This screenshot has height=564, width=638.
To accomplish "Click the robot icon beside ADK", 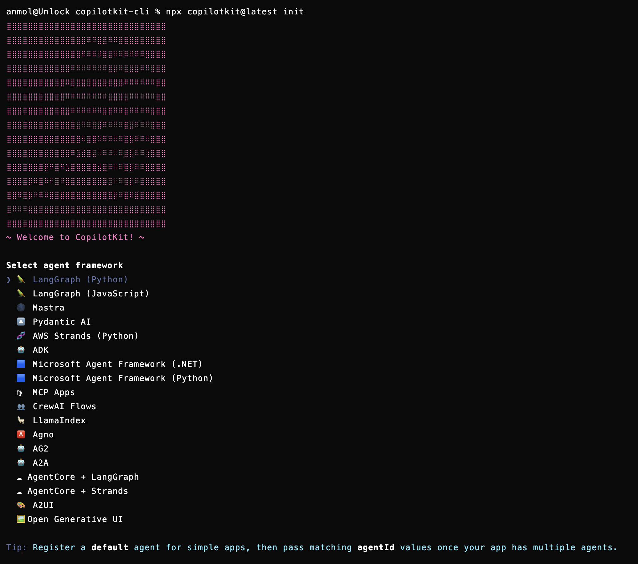I will click(21, 350).
